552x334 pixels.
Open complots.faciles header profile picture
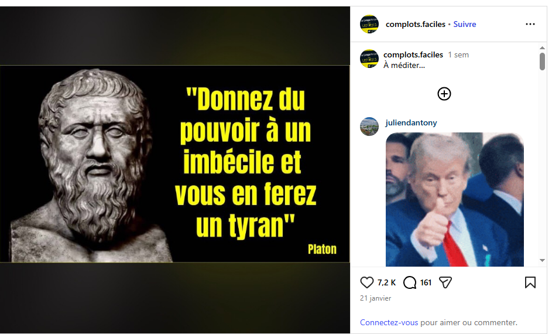(369, 24)
